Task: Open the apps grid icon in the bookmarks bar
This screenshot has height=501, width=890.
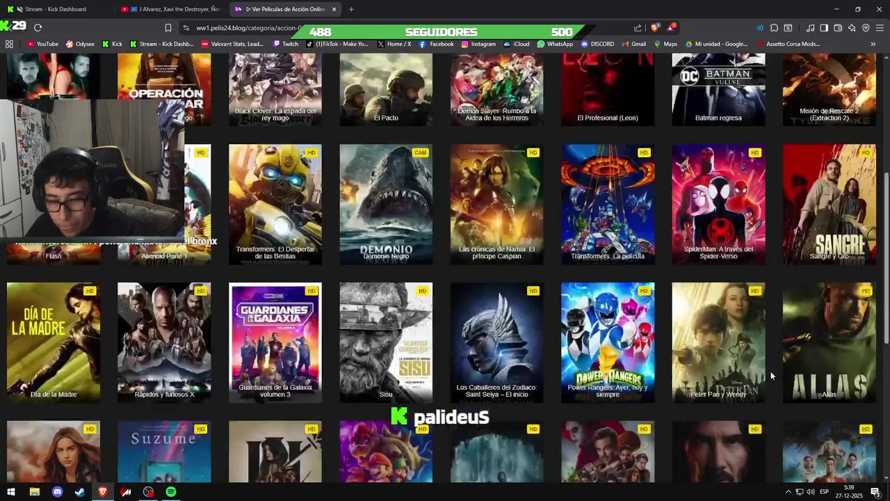Action: tap(9, 44)
